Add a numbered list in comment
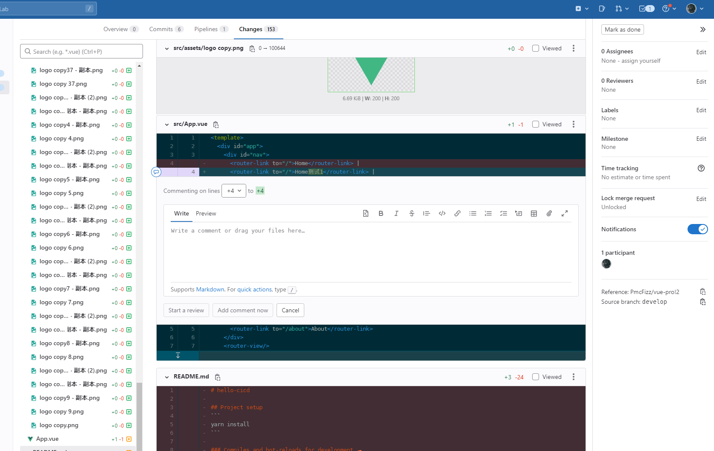This screenshot has height=451, width=714. pyautogui.click(x=488, y=213)
